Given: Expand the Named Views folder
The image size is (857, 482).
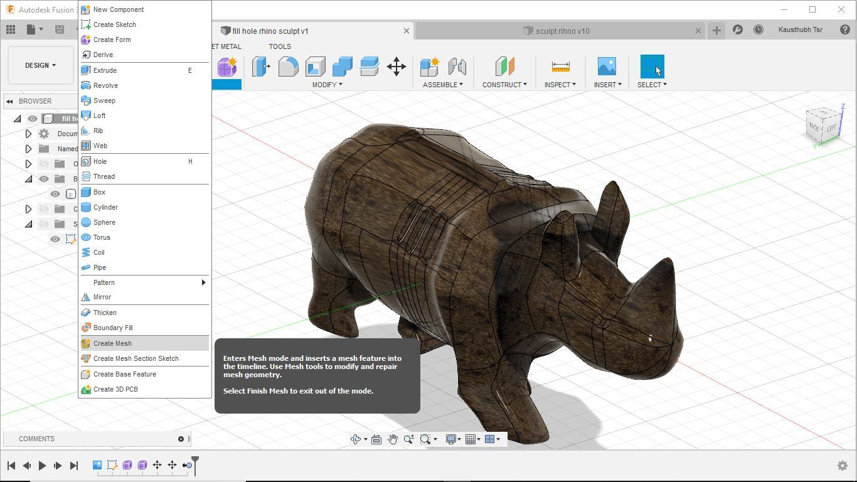Looking at the screenshot, I should tap(28, 149).
